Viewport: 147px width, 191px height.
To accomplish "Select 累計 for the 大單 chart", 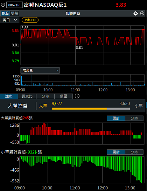I will click(x=116, y=118).
